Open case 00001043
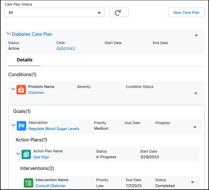209x190 pixels. 66,49
